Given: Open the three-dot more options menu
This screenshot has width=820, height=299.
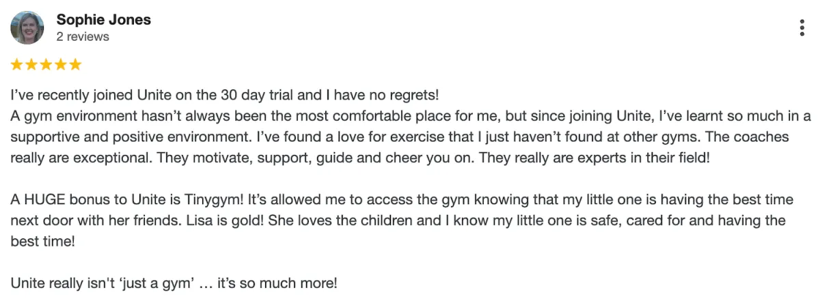Looking at the screenshot, I should click(x=802, y=27).
